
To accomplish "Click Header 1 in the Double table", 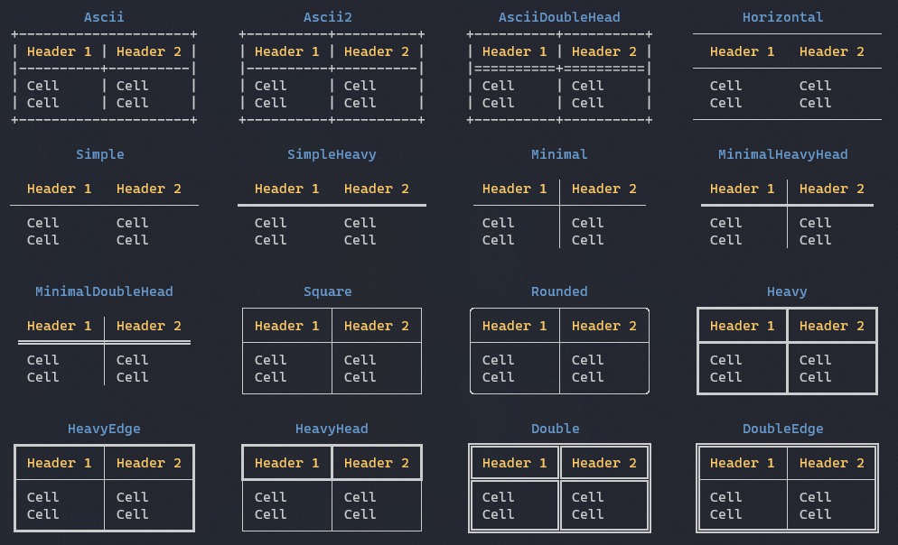I will [514, 463].
